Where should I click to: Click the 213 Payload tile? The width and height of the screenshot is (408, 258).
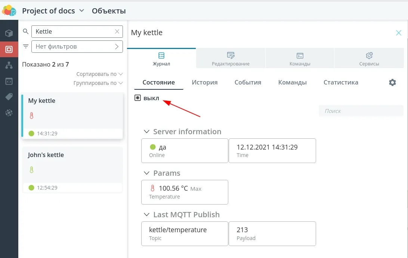pyautogui.click(x=272, y=234)
